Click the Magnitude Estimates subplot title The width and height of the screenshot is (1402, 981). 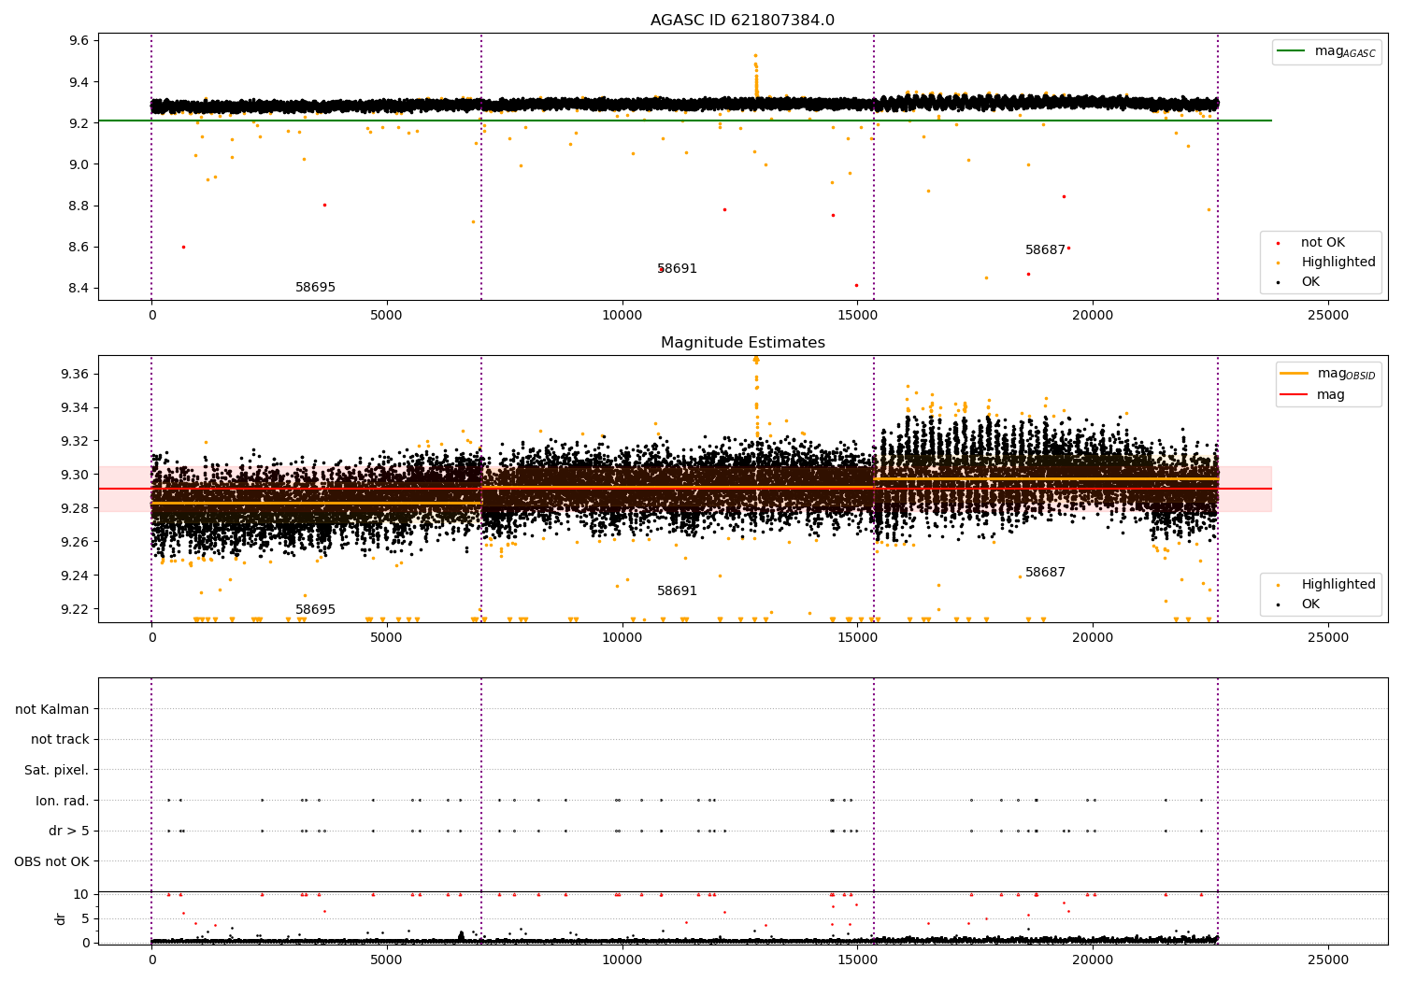pyautogui.click(x=743, y=343)
